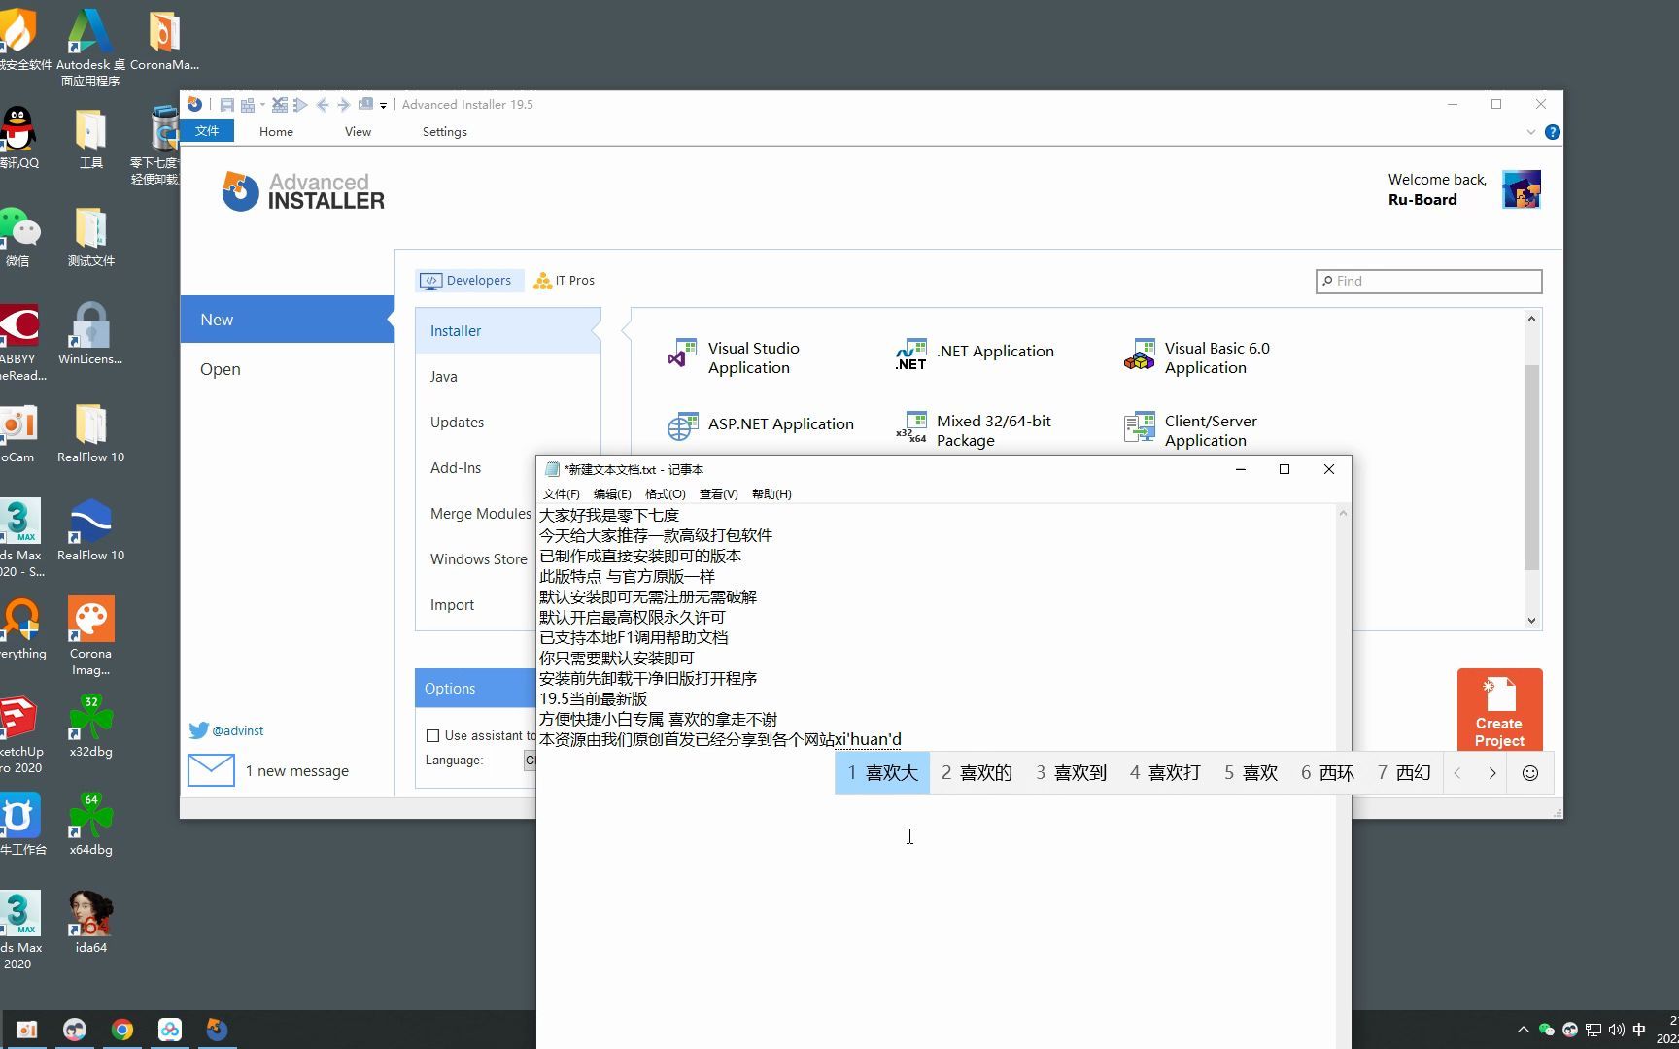Click Chrome icon in the taskbar

122,1030
